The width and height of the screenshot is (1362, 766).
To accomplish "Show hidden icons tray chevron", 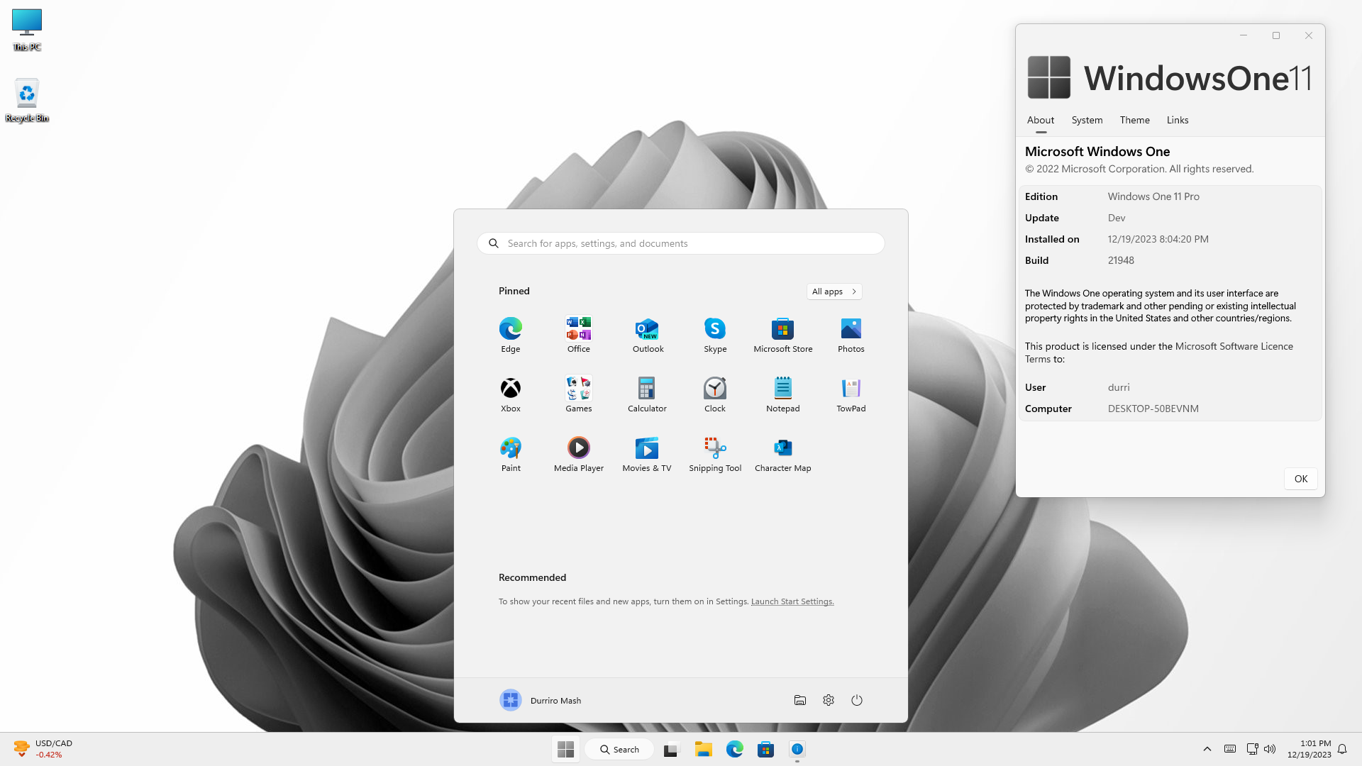I will (x=1207, y=749).
